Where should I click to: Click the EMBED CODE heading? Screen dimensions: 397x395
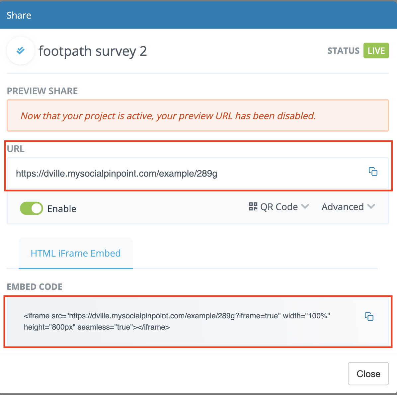pyautogui.click(x=35, y=287)
